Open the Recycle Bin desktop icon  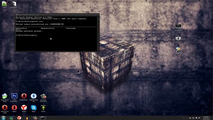click(178, 39)
